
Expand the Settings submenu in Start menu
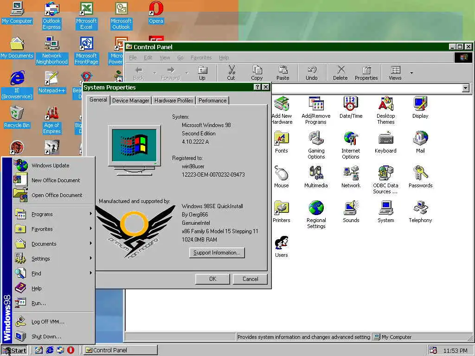coord(53,259)
